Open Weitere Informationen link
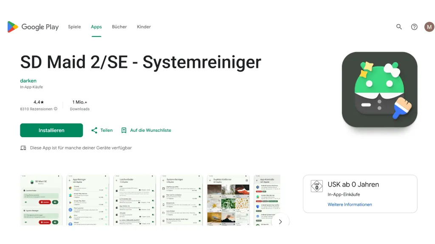The image size is (435, 244). click(350, 205)
